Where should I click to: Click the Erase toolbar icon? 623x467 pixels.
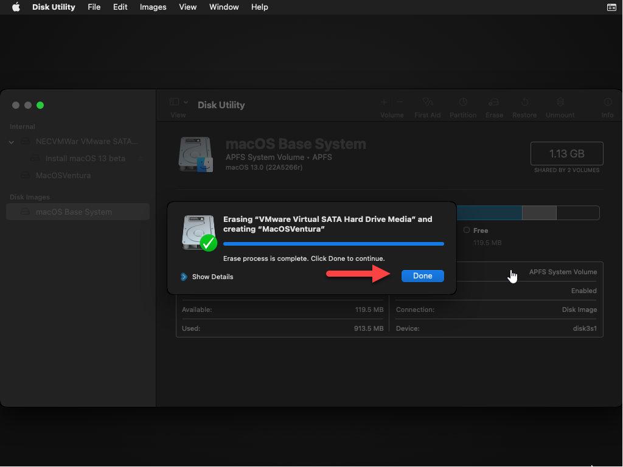point(494,103)
